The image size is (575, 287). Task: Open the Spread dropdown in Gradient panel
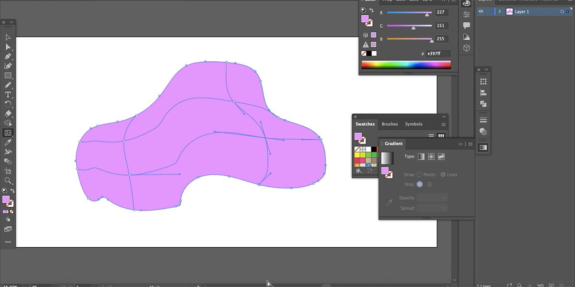click(431, 208)
